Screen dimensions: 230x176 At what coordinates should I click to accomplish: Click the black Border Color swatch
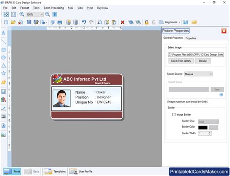point(203,127)
